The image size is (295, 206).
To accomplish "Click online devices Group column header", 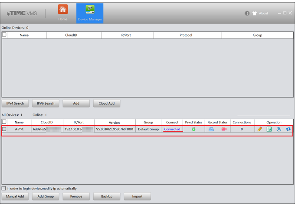I will (x=257, y=35).
